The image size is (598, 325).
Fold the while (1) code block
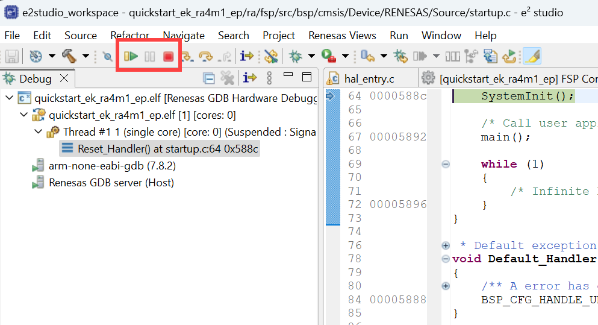coord(446,164)
